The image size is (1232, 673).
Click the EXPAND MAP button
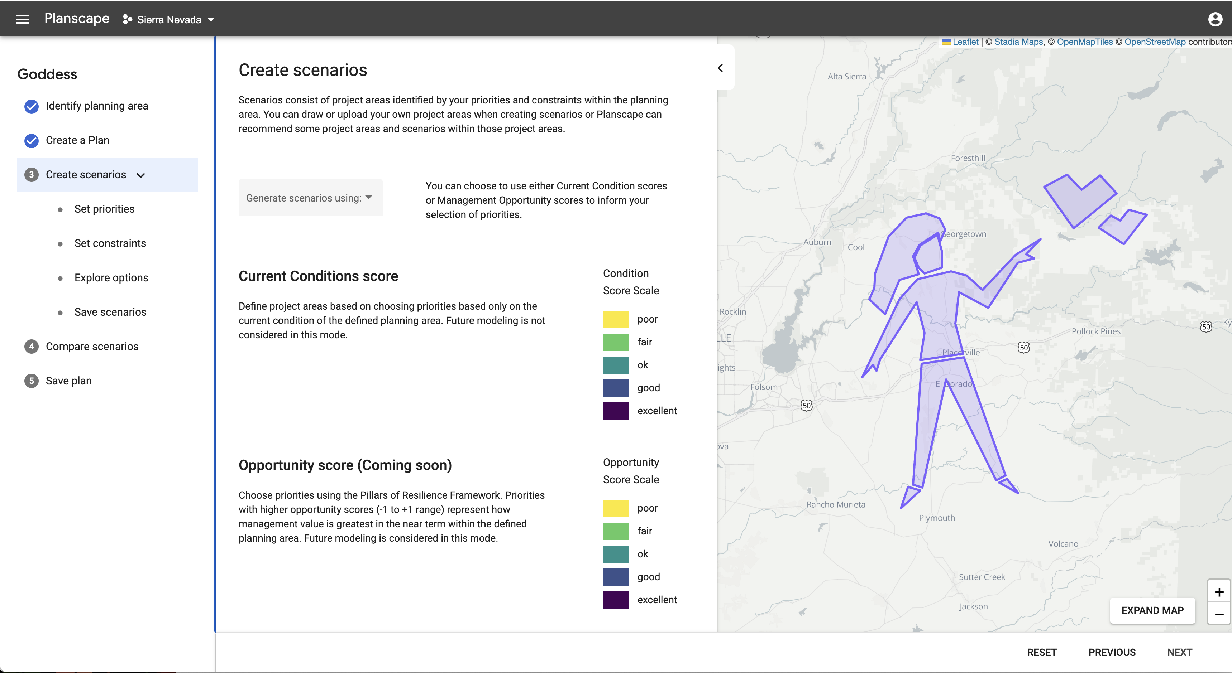click(1152, 610)
